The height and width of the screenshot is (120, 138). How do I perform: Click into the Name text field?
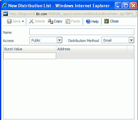point(82,32)
